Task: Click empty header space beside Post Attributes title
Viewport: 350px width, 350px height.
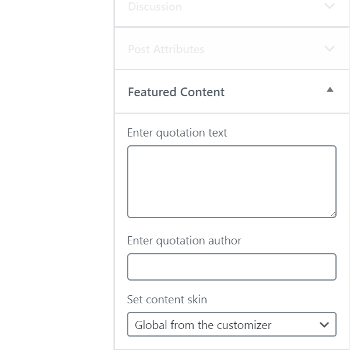Action: point(264,49)
